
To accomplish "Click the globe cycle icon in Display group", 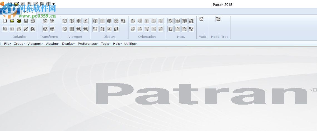I will [116, 29].
